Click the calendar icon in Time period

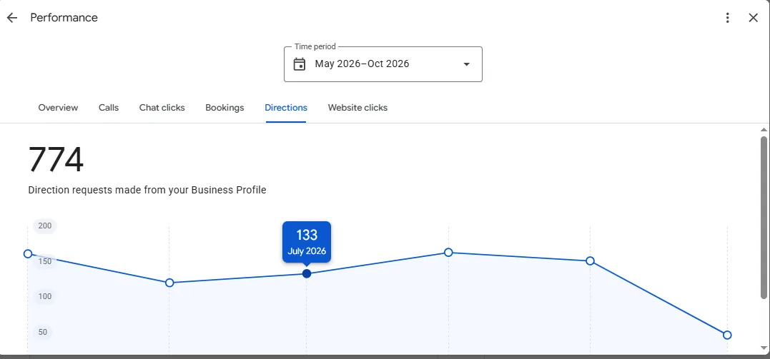tap(300, 64)
